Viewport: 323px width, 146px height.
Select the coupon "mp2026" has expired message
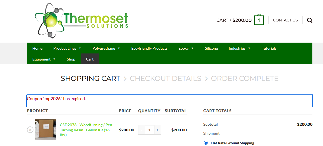[57, 99]
